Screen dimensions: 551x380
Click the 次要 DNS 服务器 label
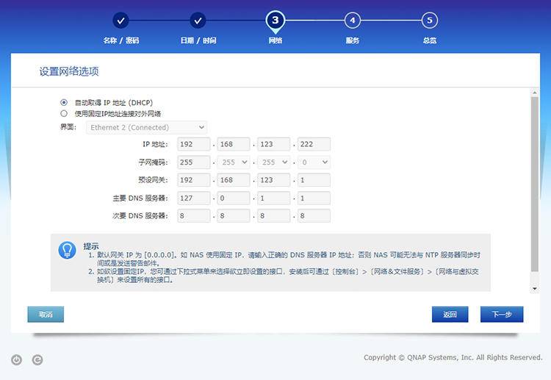(x=140, y=216)
